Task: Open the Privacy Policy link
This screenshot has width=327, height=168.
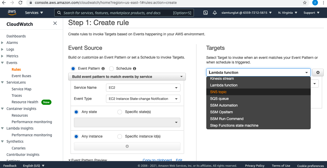Action: tap(255, 166)
